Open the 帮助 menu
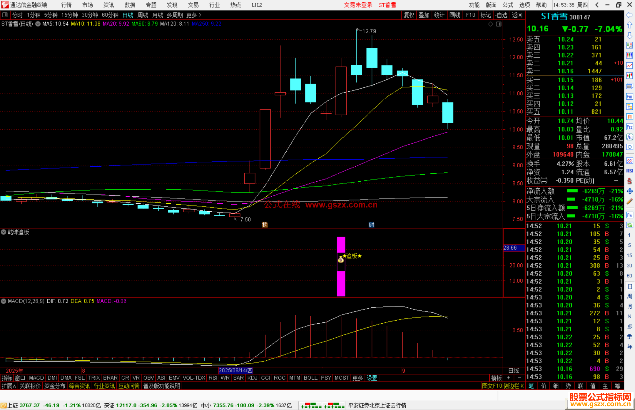This screenshot has height=410, width=635. click(x=541, y=5)
